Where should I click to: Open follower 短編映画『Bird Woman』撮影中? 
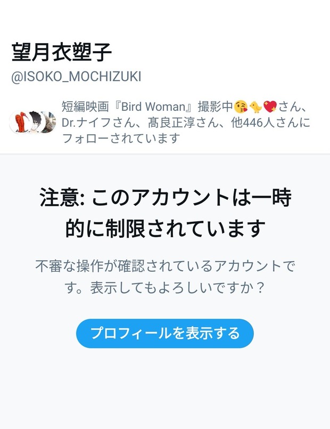tap(147, 107)
